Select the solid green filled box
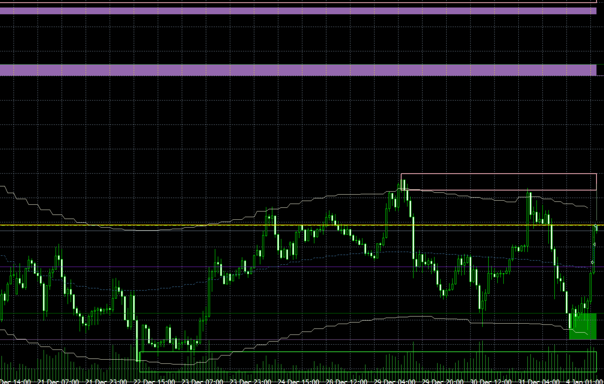This screenshot has width=604, height=384. [582, 326]
